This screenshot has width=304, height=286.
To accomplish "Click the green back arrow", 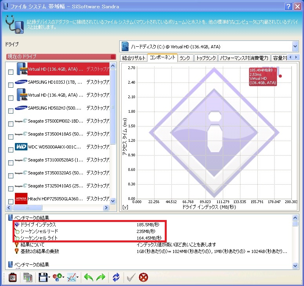I will [89, 277].
